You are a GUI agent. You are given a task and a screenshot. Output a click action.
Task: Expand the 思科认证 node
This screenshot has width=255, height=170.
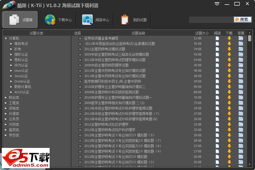(11, 60)
